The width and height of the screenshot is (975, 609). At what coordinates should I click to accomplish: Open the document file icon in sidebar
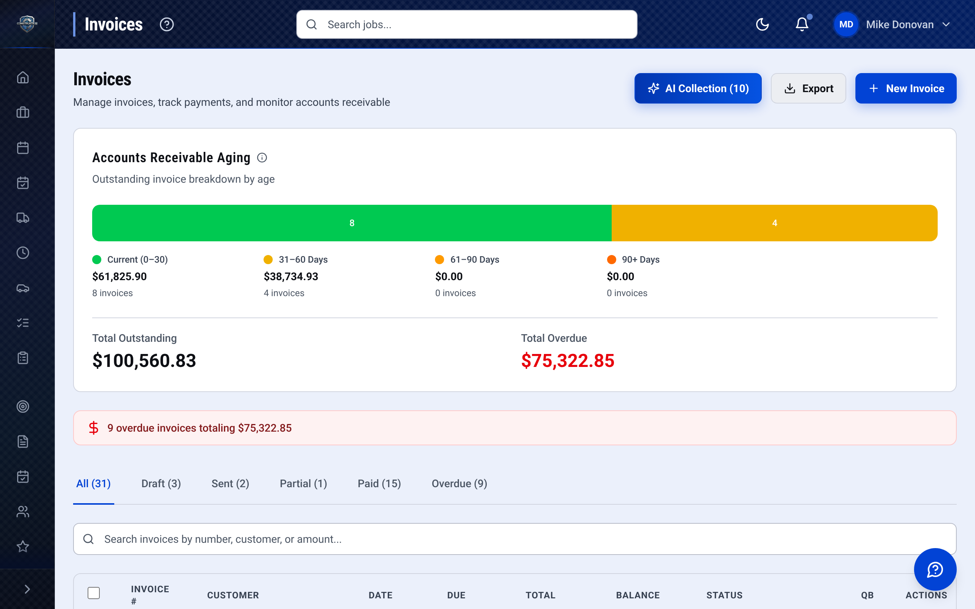[23, 442]
